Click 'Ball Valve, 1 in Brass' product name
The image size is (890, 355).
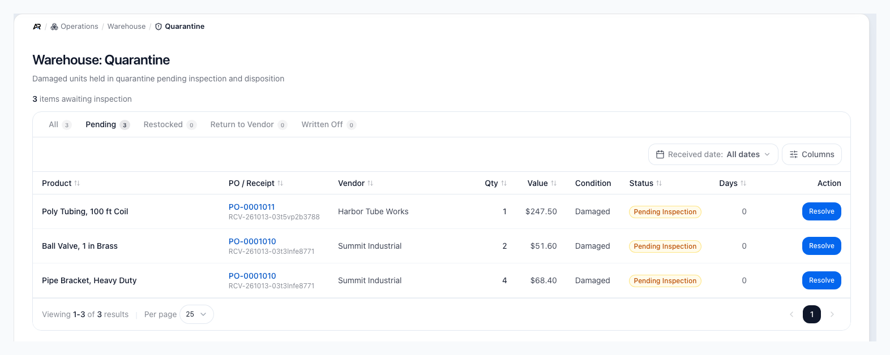pos(80,246)
